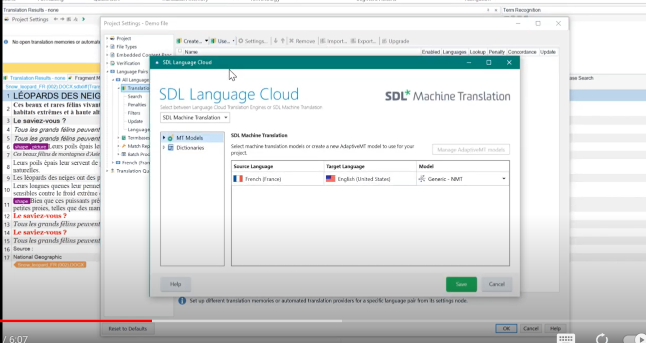Select Filters in the settings tree

[134, 113]
